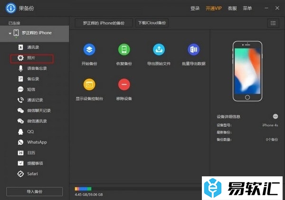This screenshot has height=200, width=285.
Task: Collapse the 罗正辉的 iPhone device tree
Action: pos(10,33)
